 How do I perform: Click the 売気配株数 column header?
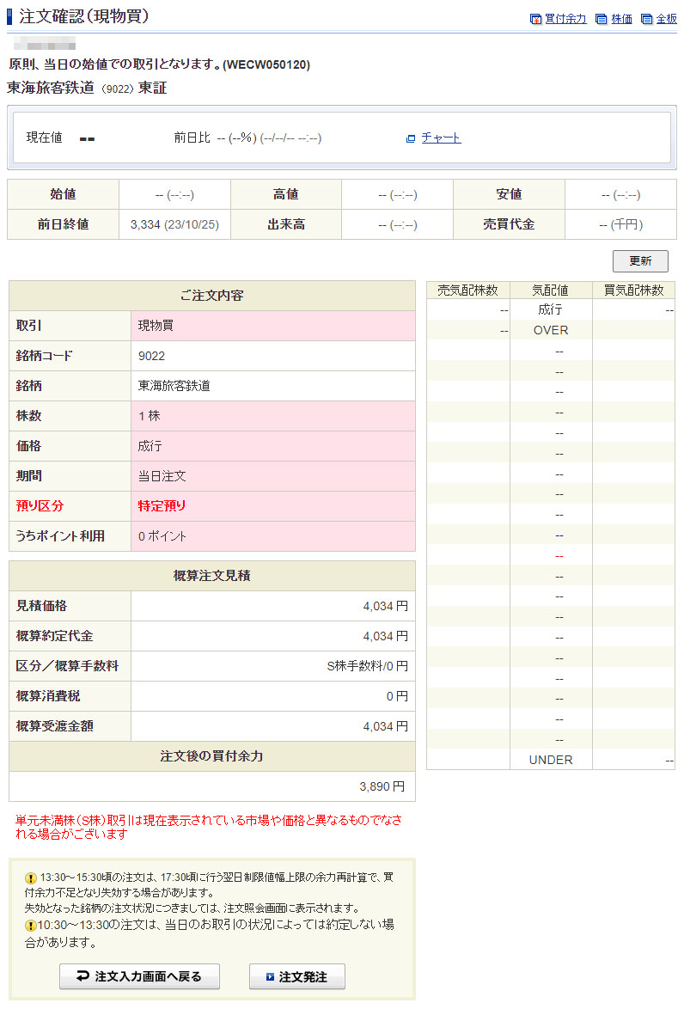pyautogui.click(x=467, y=290)
